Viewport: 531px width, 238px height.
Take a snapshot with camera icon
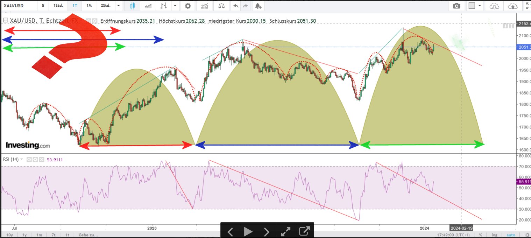point(456,6)
